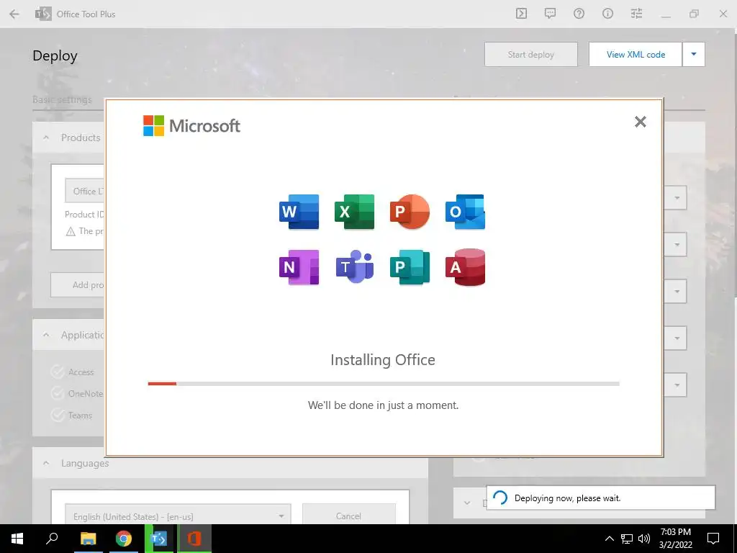Open the about info icon
This screenshot has height=553, width=737.
[607, 14]
